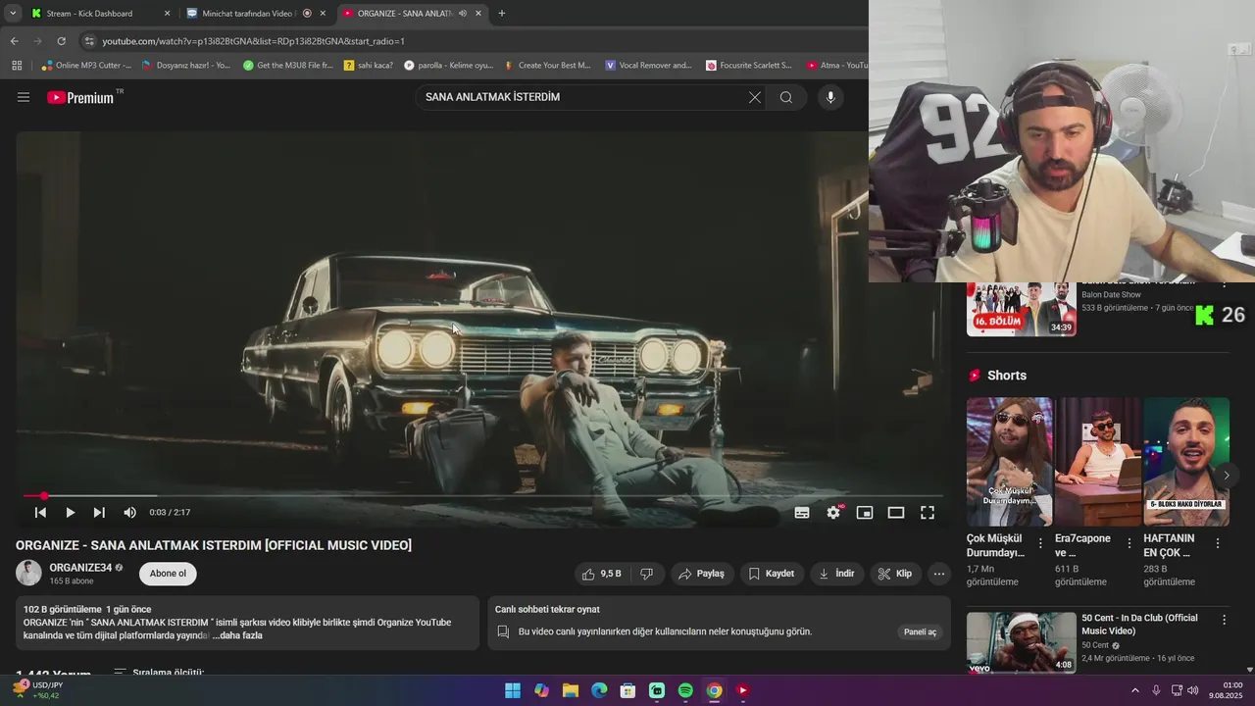Open the live chat replay with Paneli aç

click(x=920, y=631)
